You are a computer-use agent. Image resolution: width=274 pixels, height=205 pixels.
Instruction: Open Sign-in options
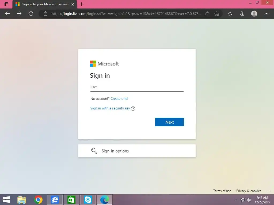coord(137,151)
